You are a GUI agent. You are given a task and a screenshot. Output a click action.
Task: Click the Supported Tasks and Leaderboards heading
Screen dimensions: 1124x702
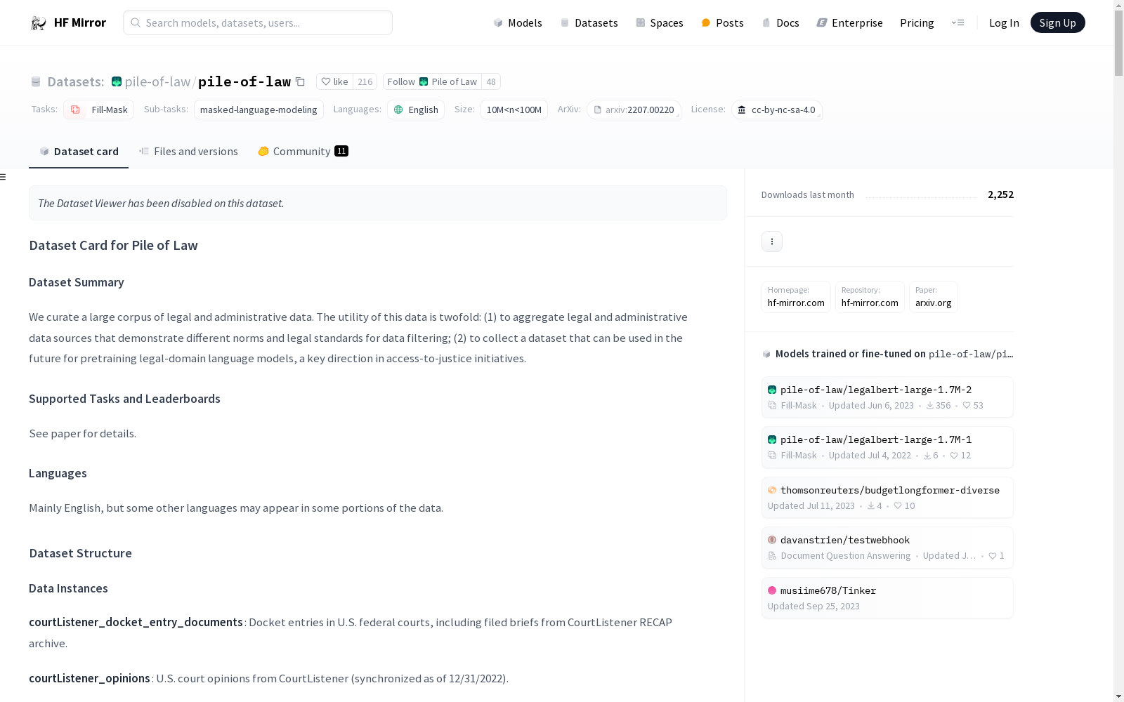pos(124,399)
